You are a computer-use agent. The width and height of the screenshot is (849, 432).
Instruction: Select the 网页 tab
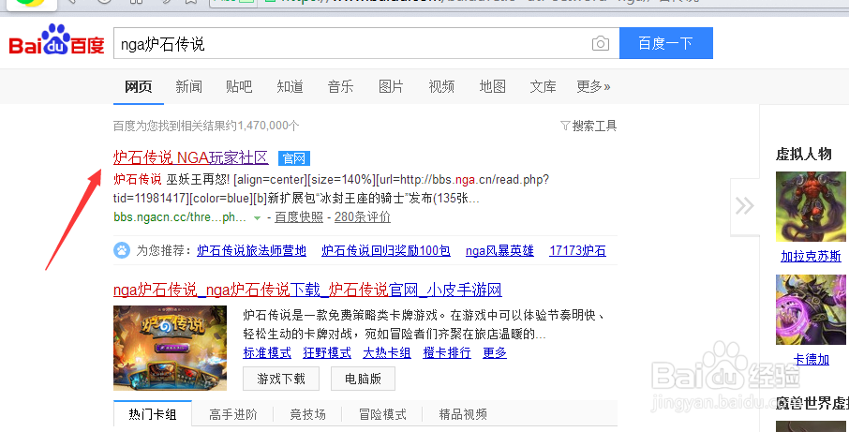click(x=138, y=86)
